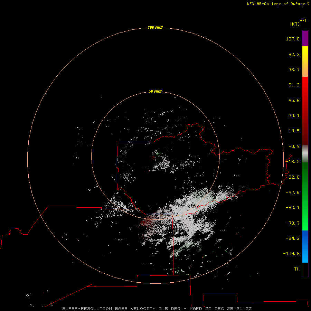The width and height of the screenshot is (311, 311).
Task: Click the yellow segment of velocity color bar
Action: [x=305, y=62]
